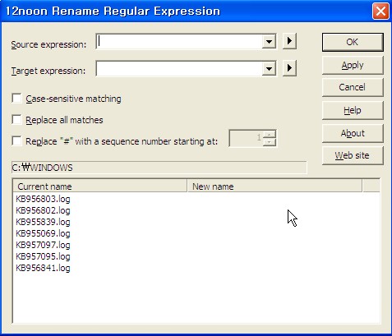Click inside the Target expression field

[x=179, y=68]
